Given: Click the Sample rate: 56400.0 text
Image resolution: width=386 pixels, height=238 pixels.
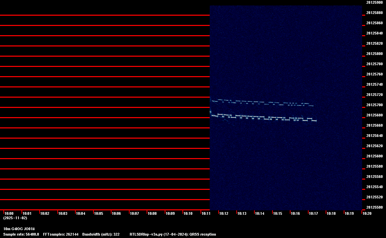Looking at the screenshot, I should click(21, 234).
